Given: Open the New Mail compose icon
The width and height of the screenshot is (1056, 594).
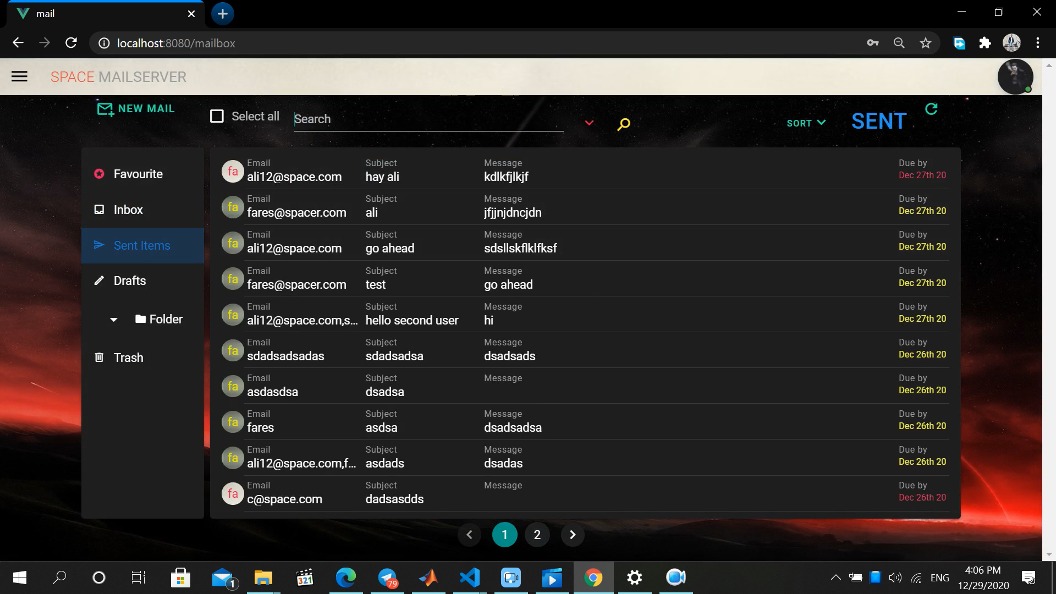Looking at the screenshot, I should (x=105, y=108).
